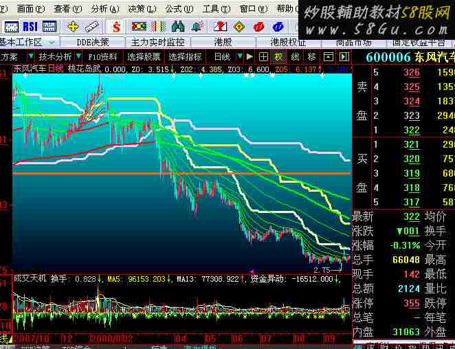Open the 画面(F) menu
This screenshot has height=349, width=455.
click(31, 10)
